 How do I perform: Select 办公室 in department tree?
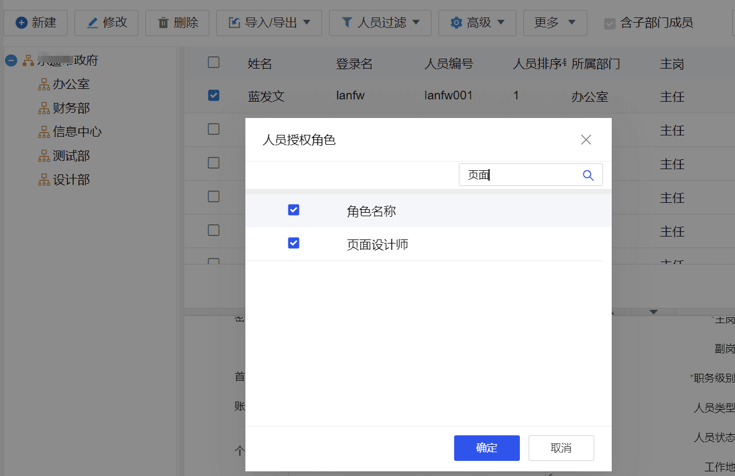[71, 84]
